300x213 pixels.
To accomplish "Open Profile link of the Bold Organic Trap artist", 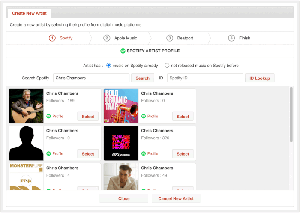I will coord(153,116).
